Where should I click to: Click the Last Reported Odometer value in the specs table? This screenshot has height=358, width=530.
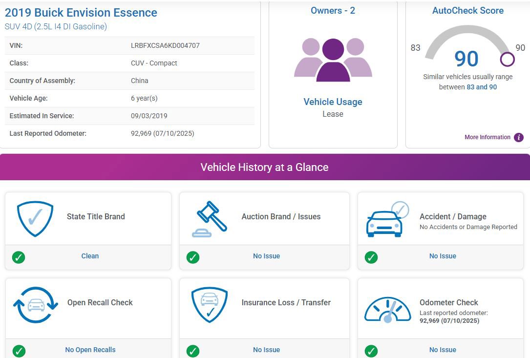tap(163, 133)
